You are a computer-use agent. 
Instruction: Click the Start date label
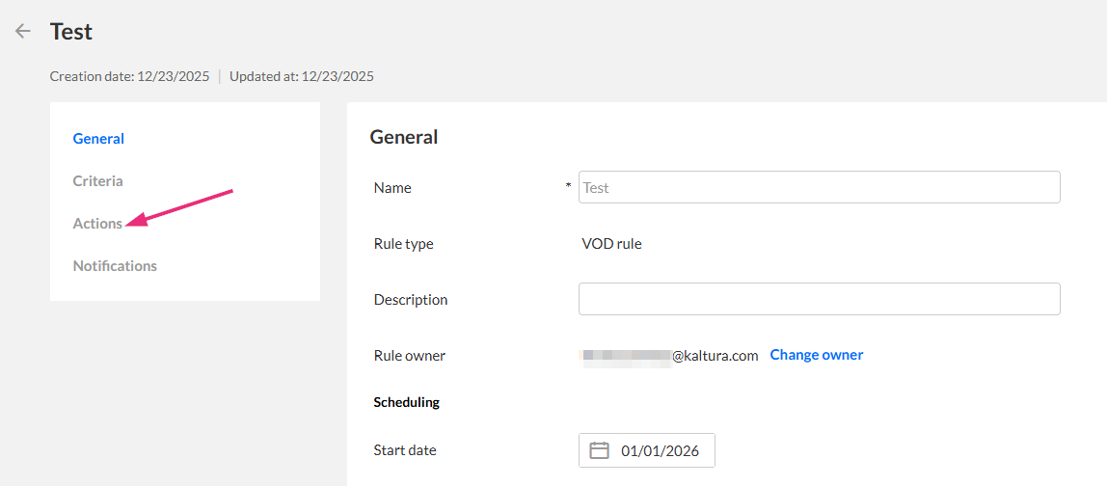404,450
